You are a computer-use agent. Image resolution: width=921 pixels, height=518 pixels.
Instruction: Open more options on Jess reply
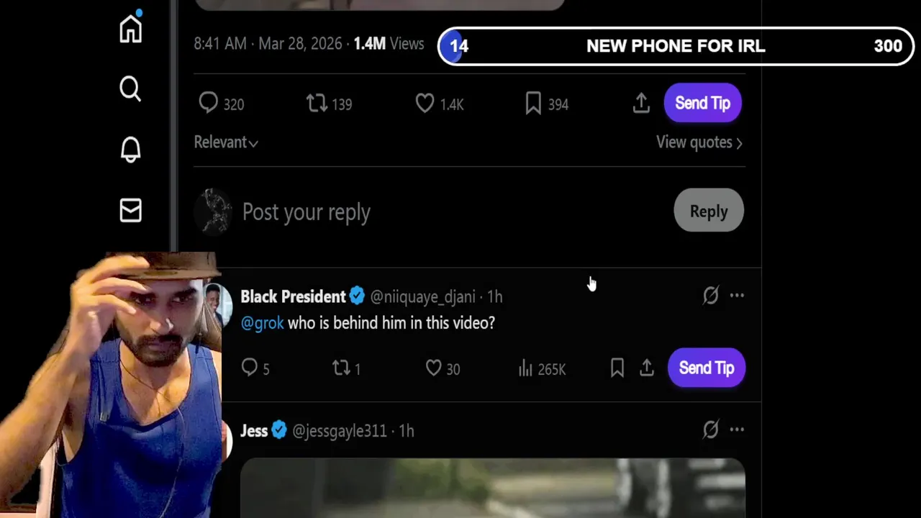(737, 430)
